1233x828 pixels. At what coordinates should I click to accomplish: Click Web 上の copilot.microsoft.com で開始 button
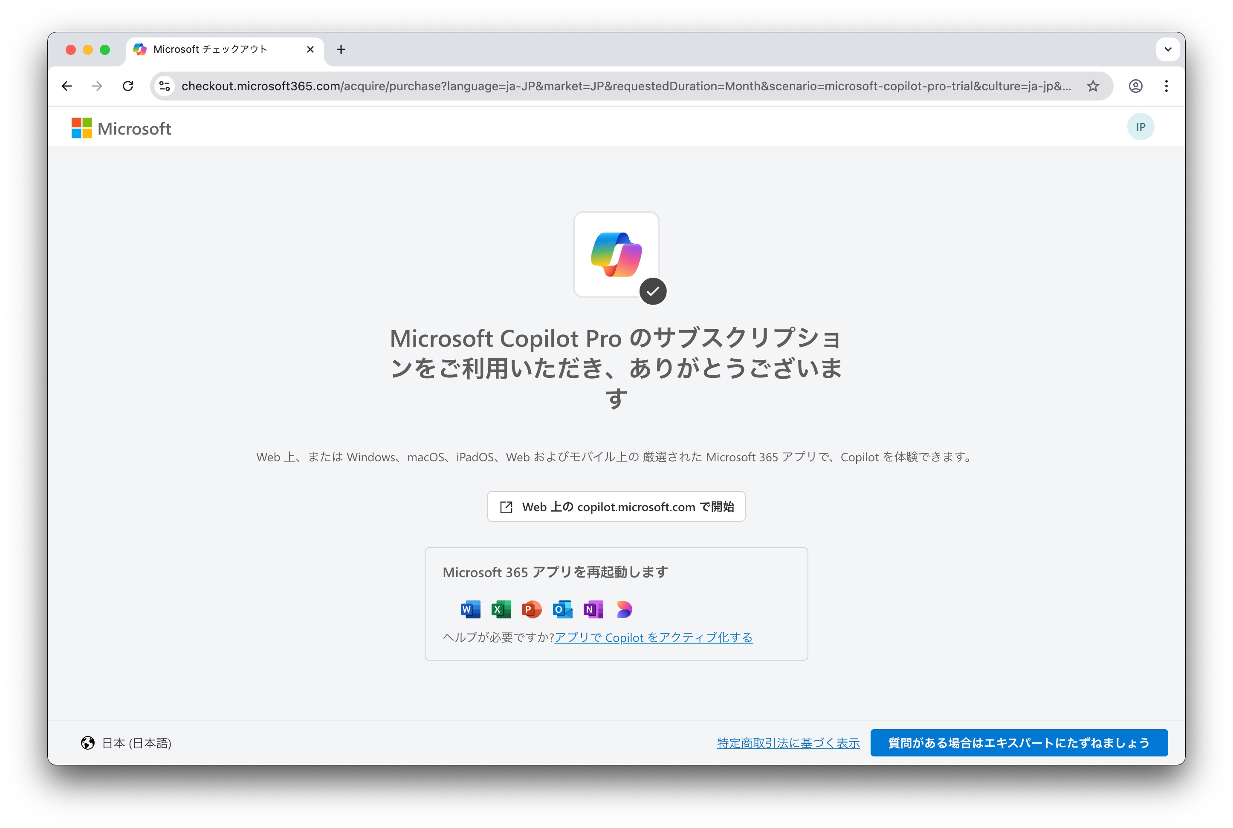616,507
